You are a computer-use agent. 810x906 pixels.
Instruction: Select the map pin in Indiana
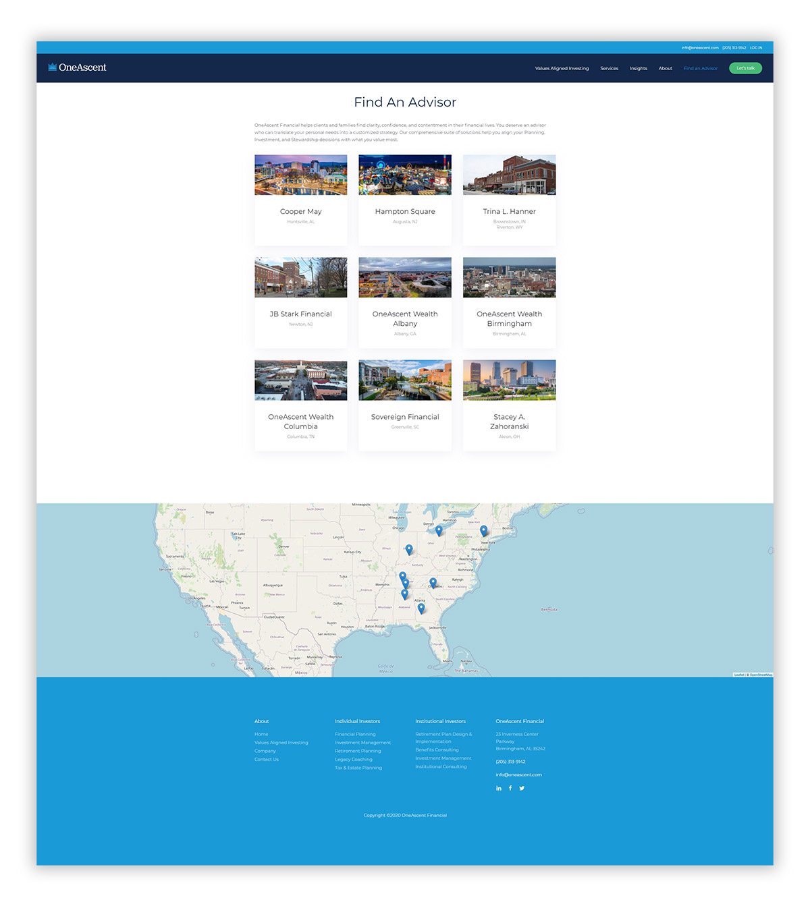tap(409, 550)
